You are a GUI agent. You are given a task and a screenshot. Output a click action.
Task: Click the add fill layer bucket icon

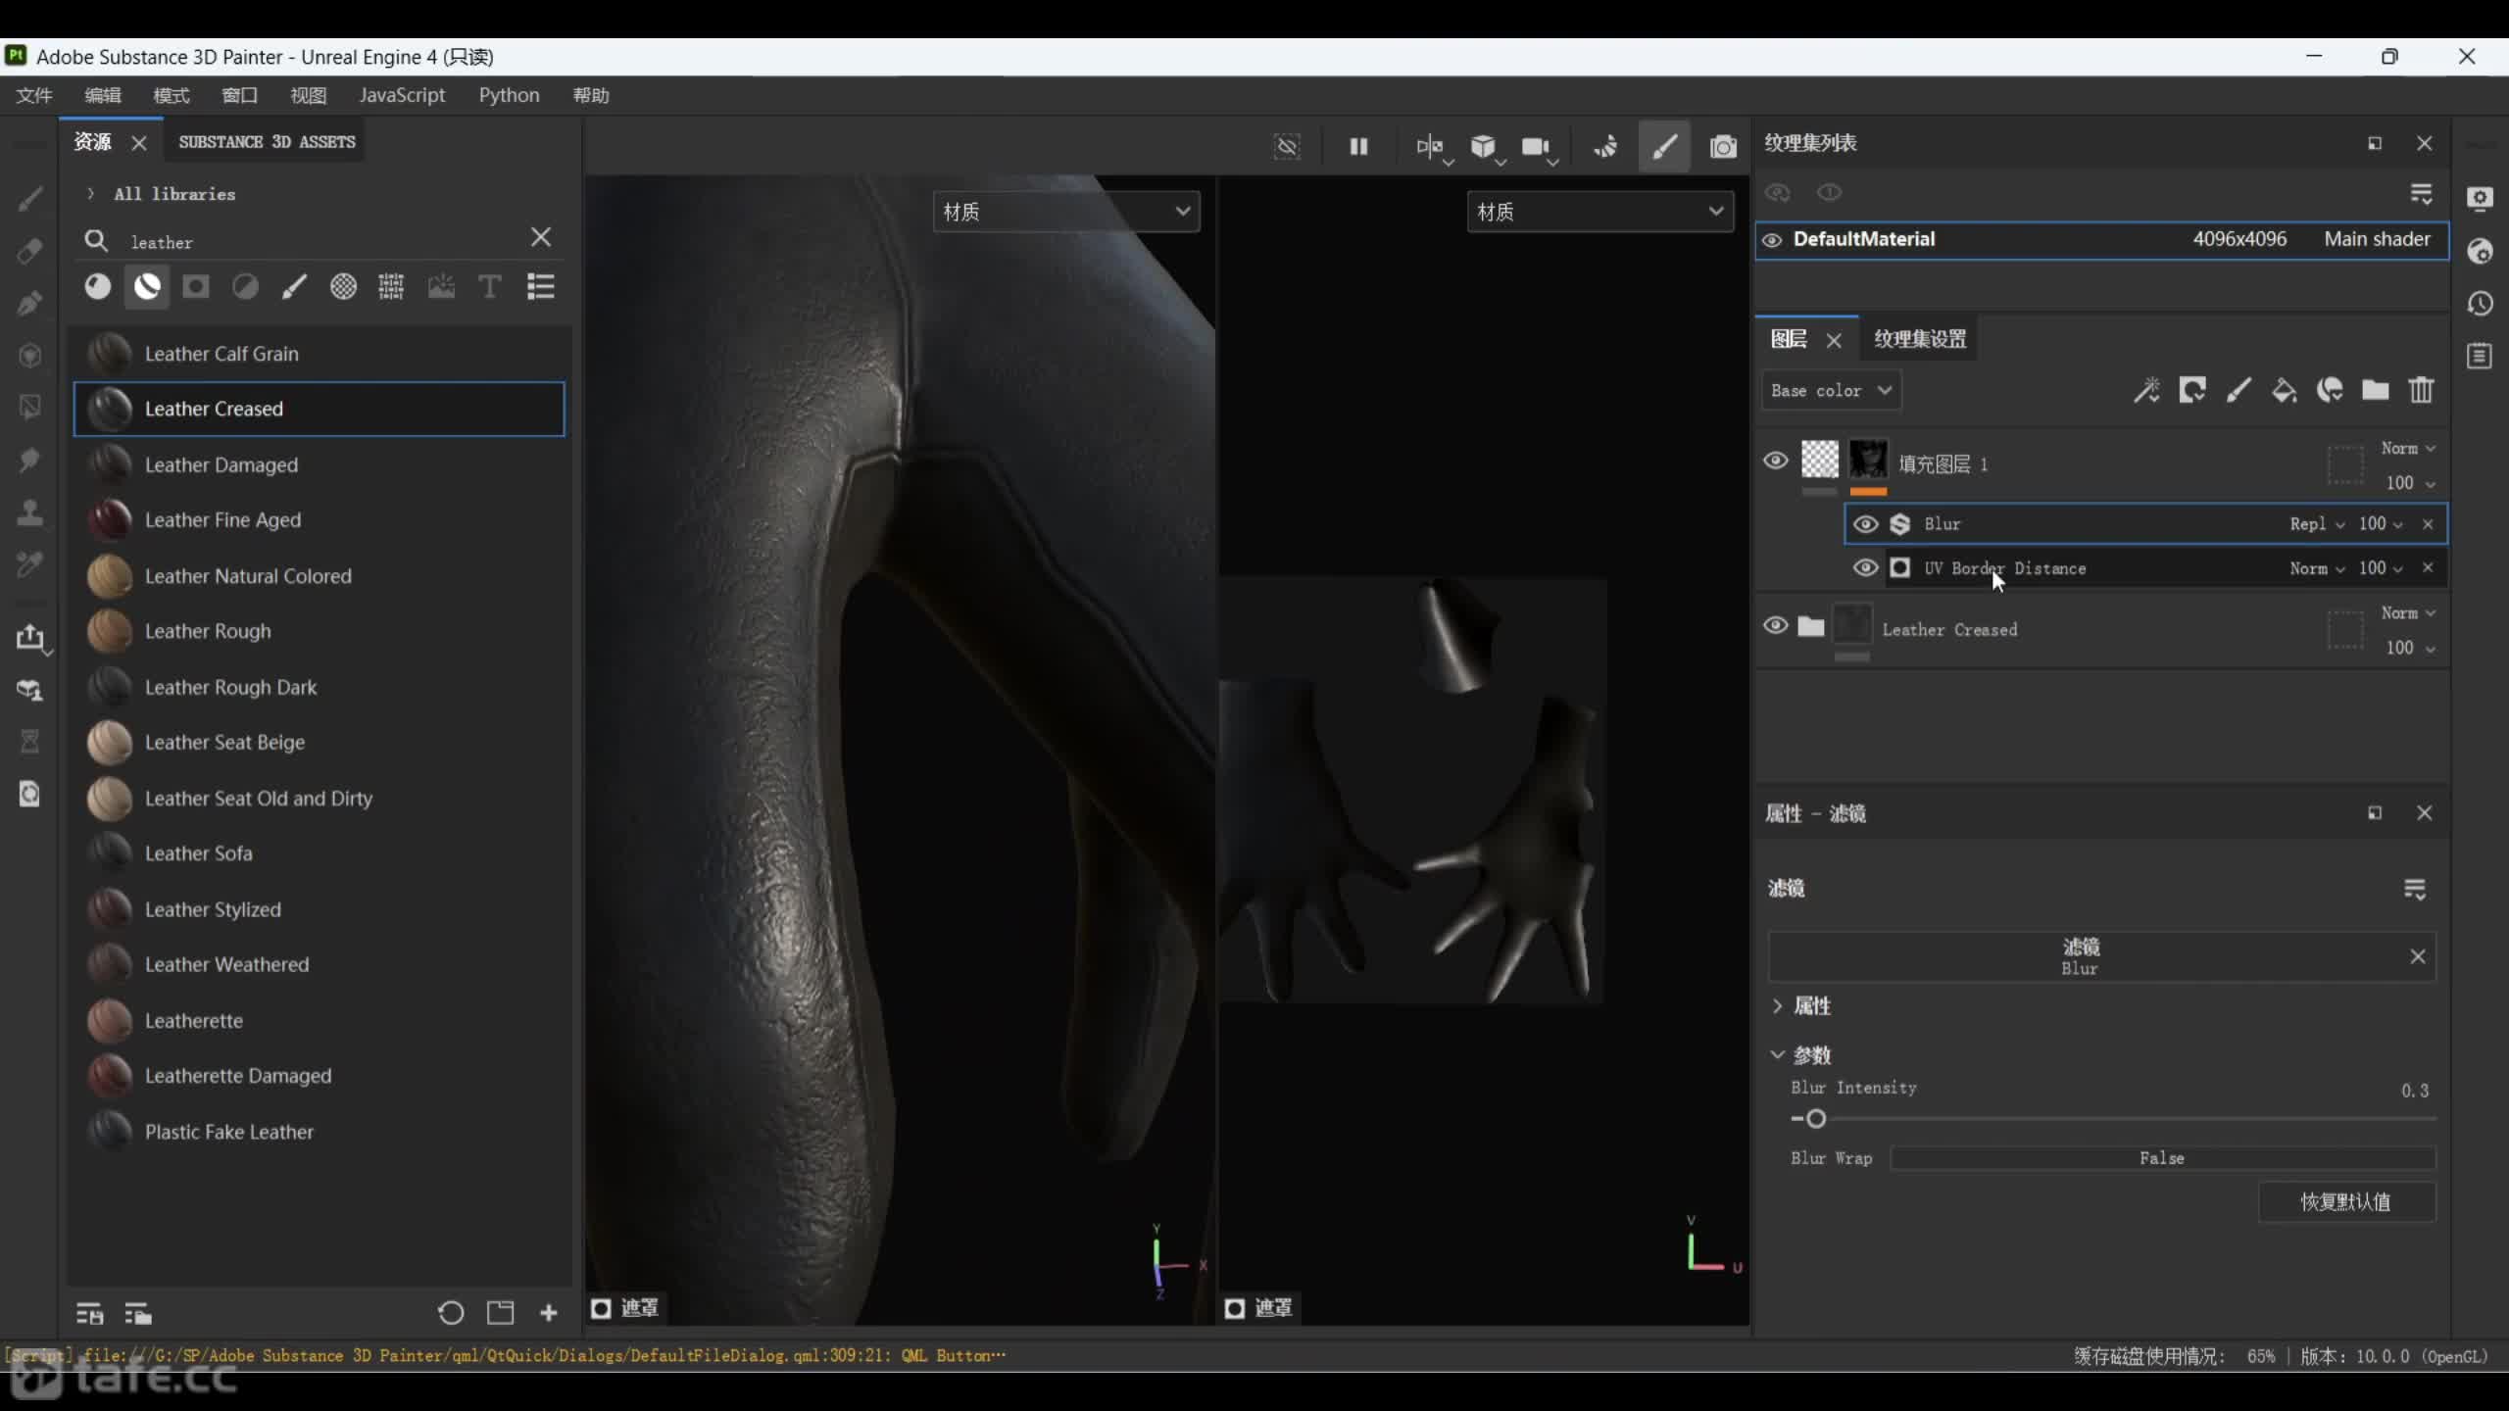[x=2284, y=391]
